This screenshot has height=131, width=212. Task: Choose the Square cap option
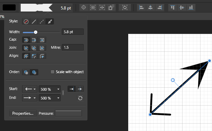(42, 40)
